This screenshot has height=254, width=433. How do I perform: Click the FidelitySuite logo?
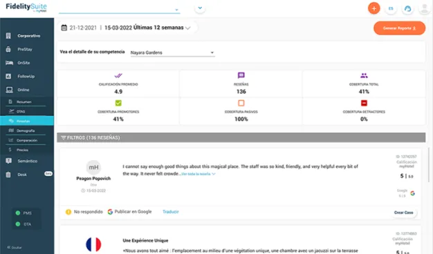point(26,8)
